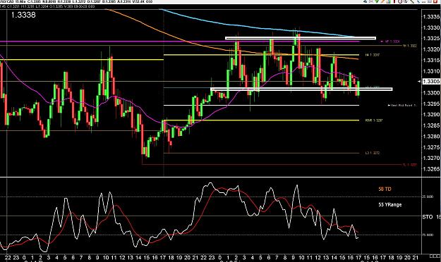Click the 1.3270 price axis label
This screenshot has height=262, width=441.
pos(431,158)
